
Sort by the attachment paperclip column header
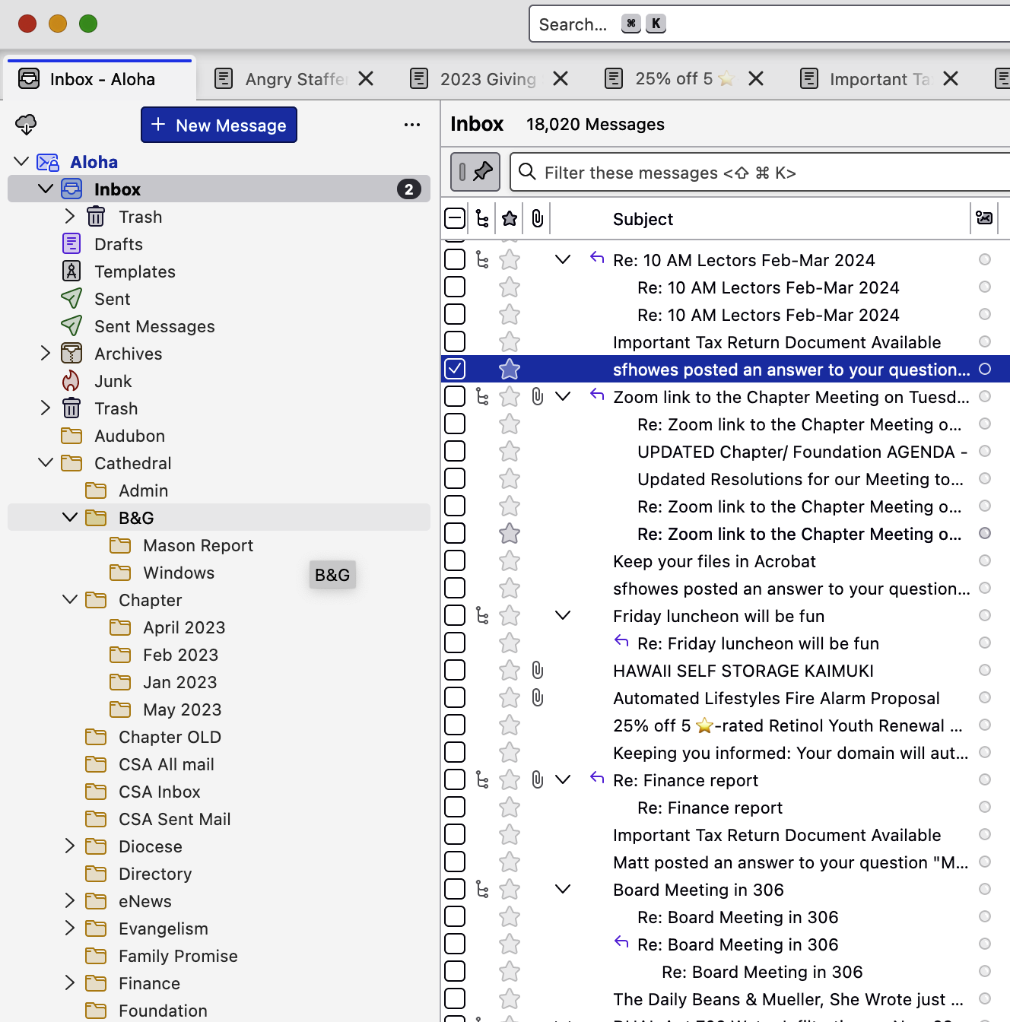tap(537, 219)
